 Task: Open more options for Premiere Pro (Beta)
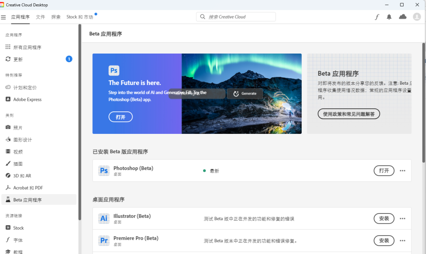point(402,241)
